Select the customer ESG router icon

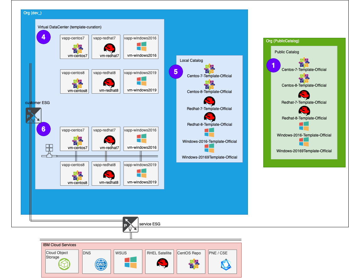tap(33, 115)
